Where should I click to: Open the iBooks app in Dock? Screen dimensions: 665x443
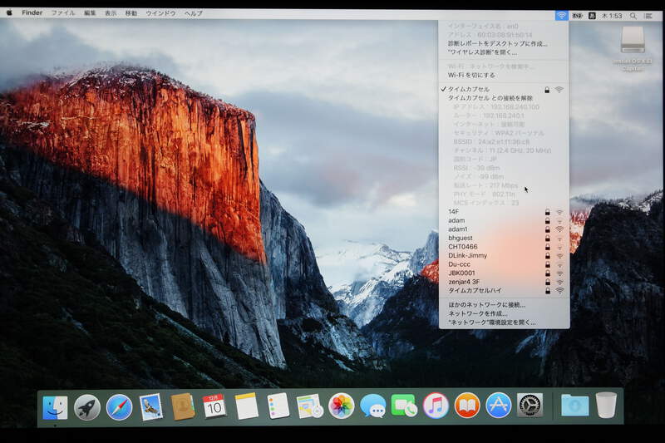(467, 406)
